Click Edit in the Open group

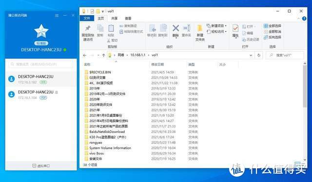(248, 33)
